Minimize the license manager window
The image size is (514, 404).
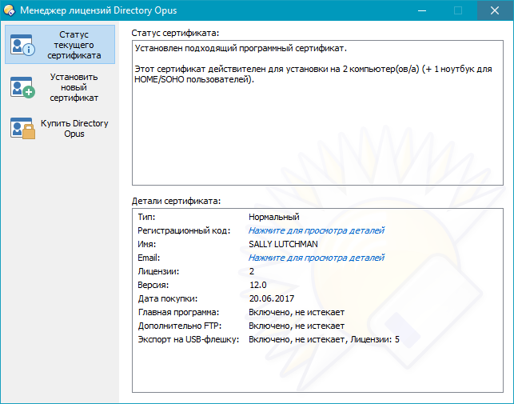tap(422, 10)
